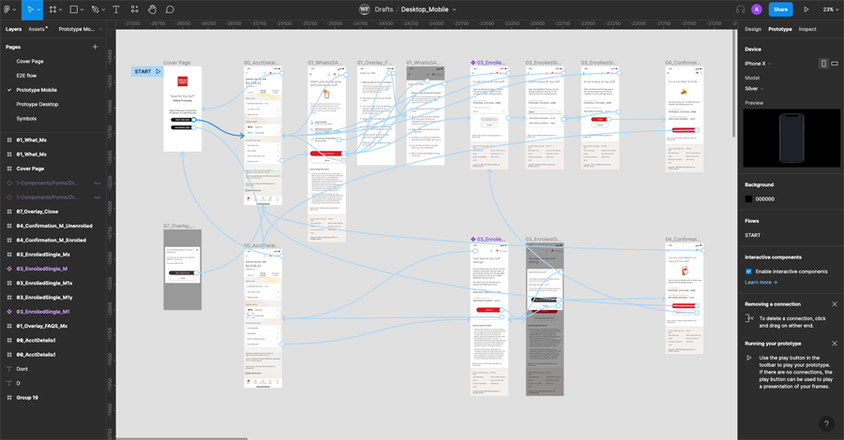Click the Resources components icon

click(134, 9)
